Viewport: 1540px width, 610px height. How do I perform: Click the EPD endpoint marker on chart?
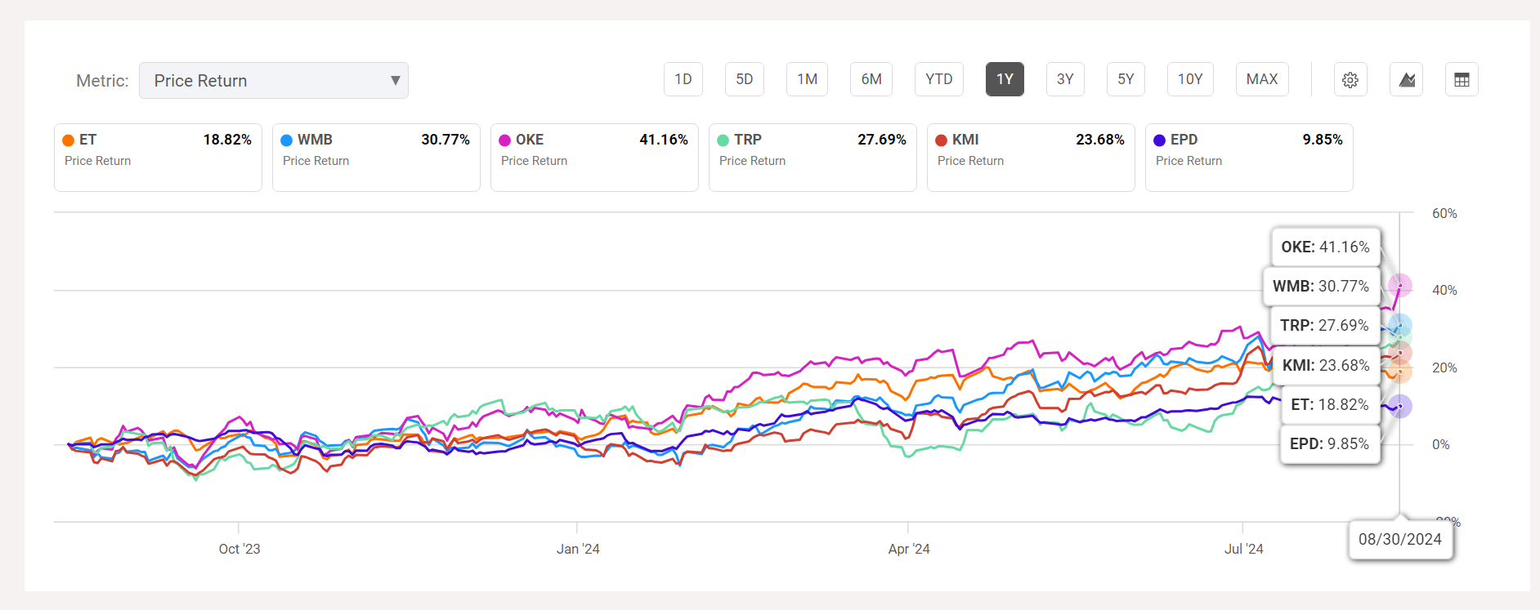pyautogui.click(x=1400, y=406)
